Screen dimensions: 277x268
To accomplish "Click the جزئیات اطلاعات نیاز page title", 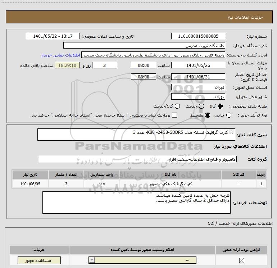I will coord(245,17).
